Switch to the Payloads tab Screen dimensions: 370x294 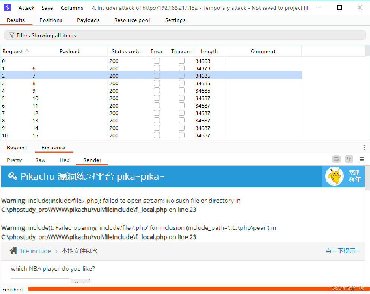(88, 20)
